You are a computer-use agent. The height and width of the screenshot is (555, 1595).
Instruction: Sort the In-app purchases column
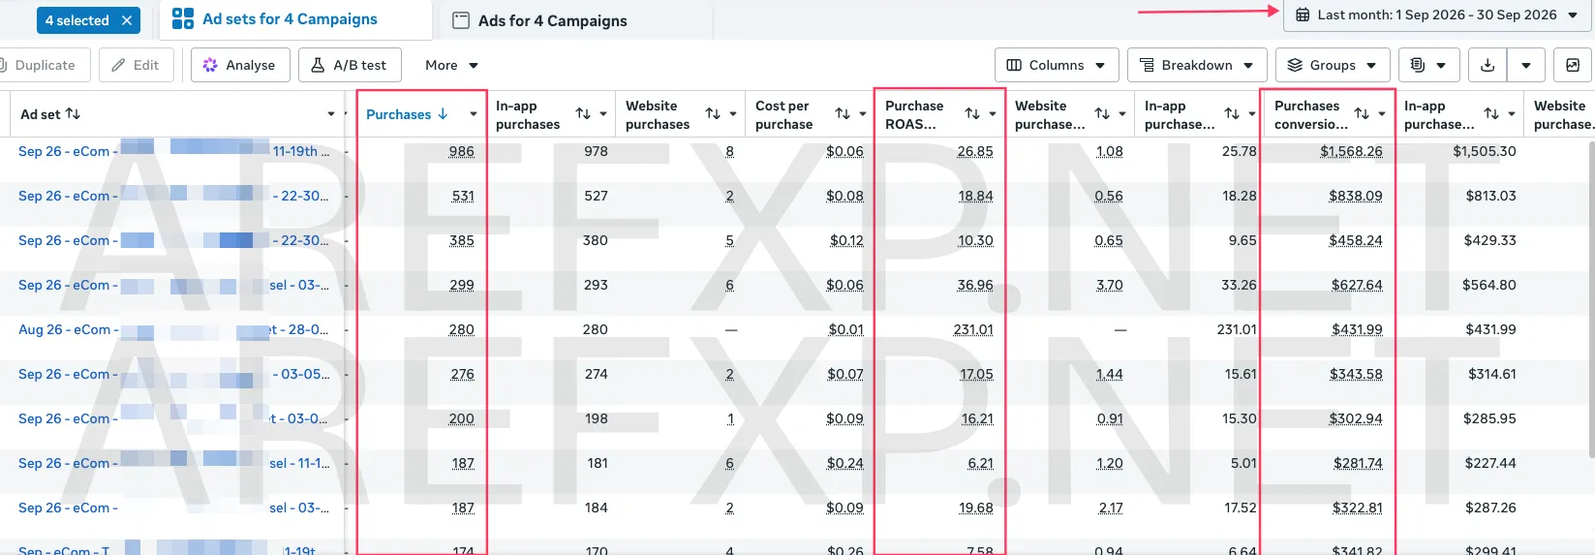[583, 114]
